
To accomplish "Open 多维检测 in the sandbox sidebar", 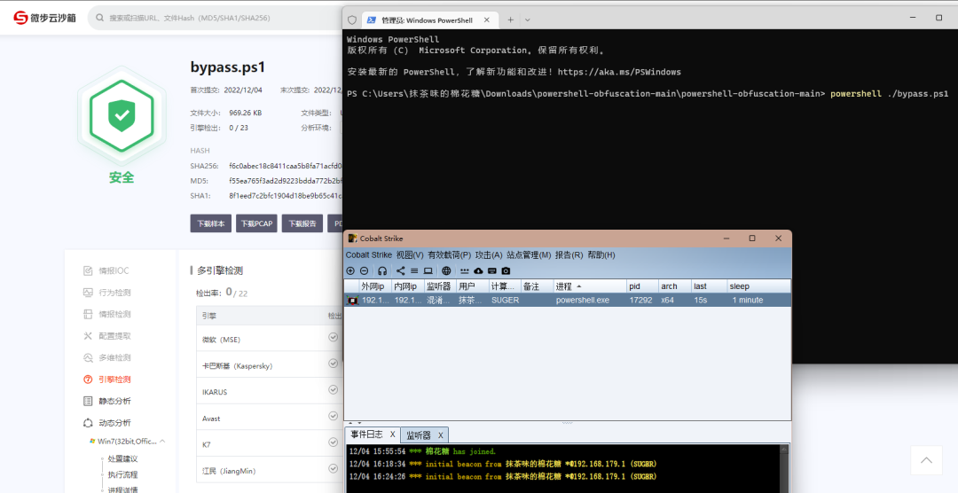I will coord(107,357).
